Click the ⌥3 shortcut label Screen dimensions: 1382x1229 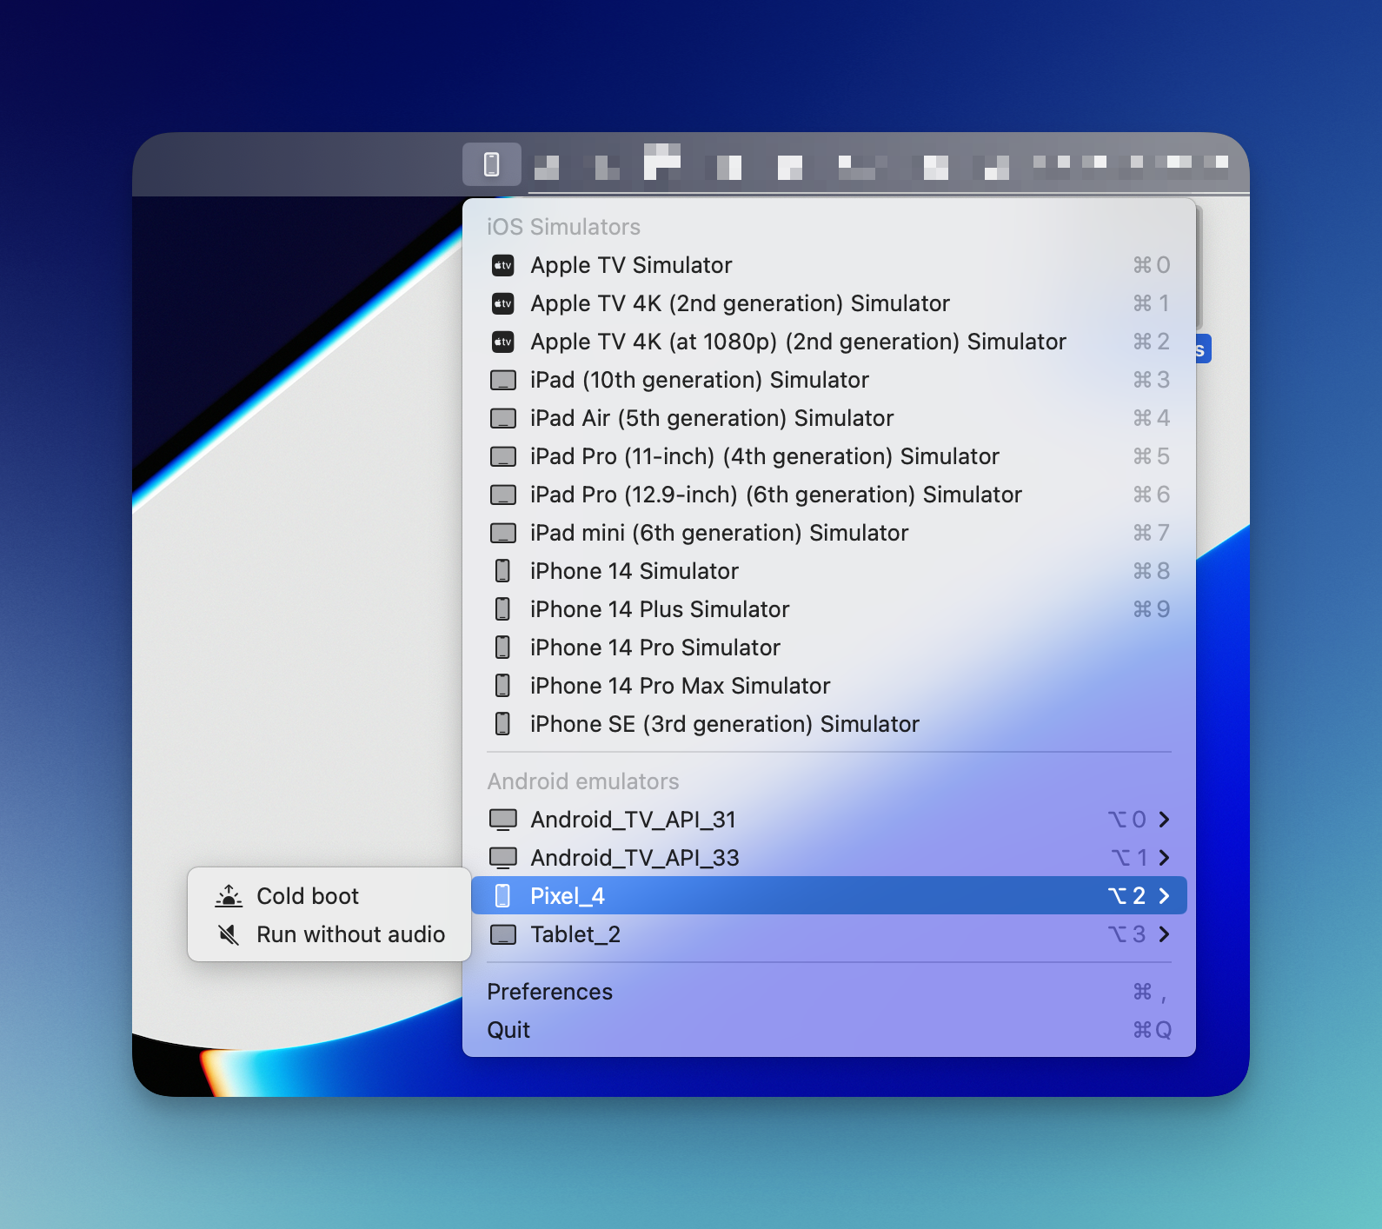[1127, 934]
